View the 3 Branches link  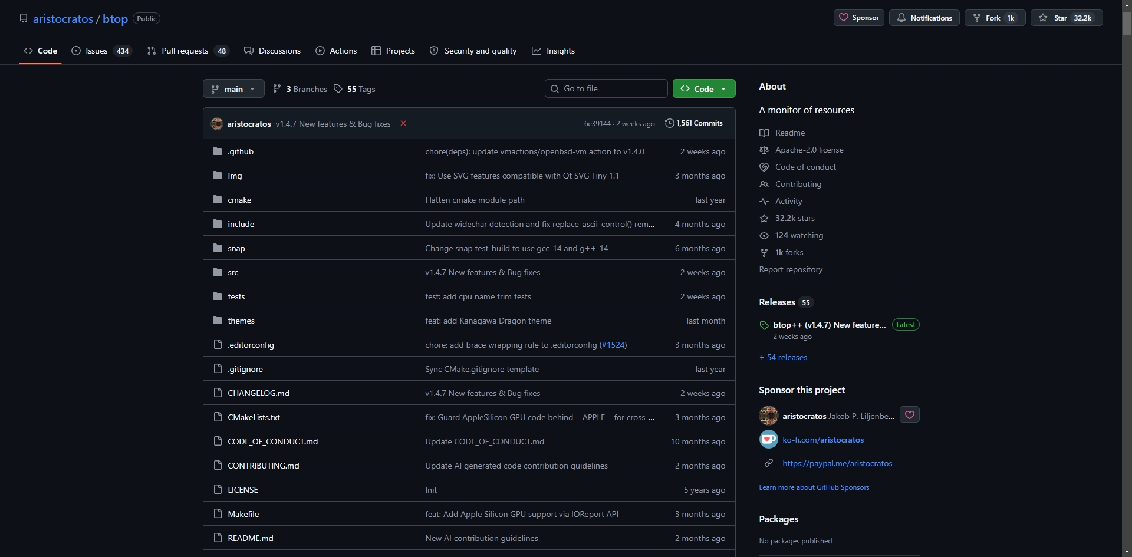300,89
